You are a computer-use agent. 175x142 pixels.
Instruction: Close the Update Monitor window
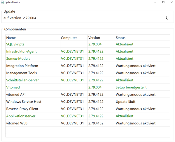pos(171,2)
